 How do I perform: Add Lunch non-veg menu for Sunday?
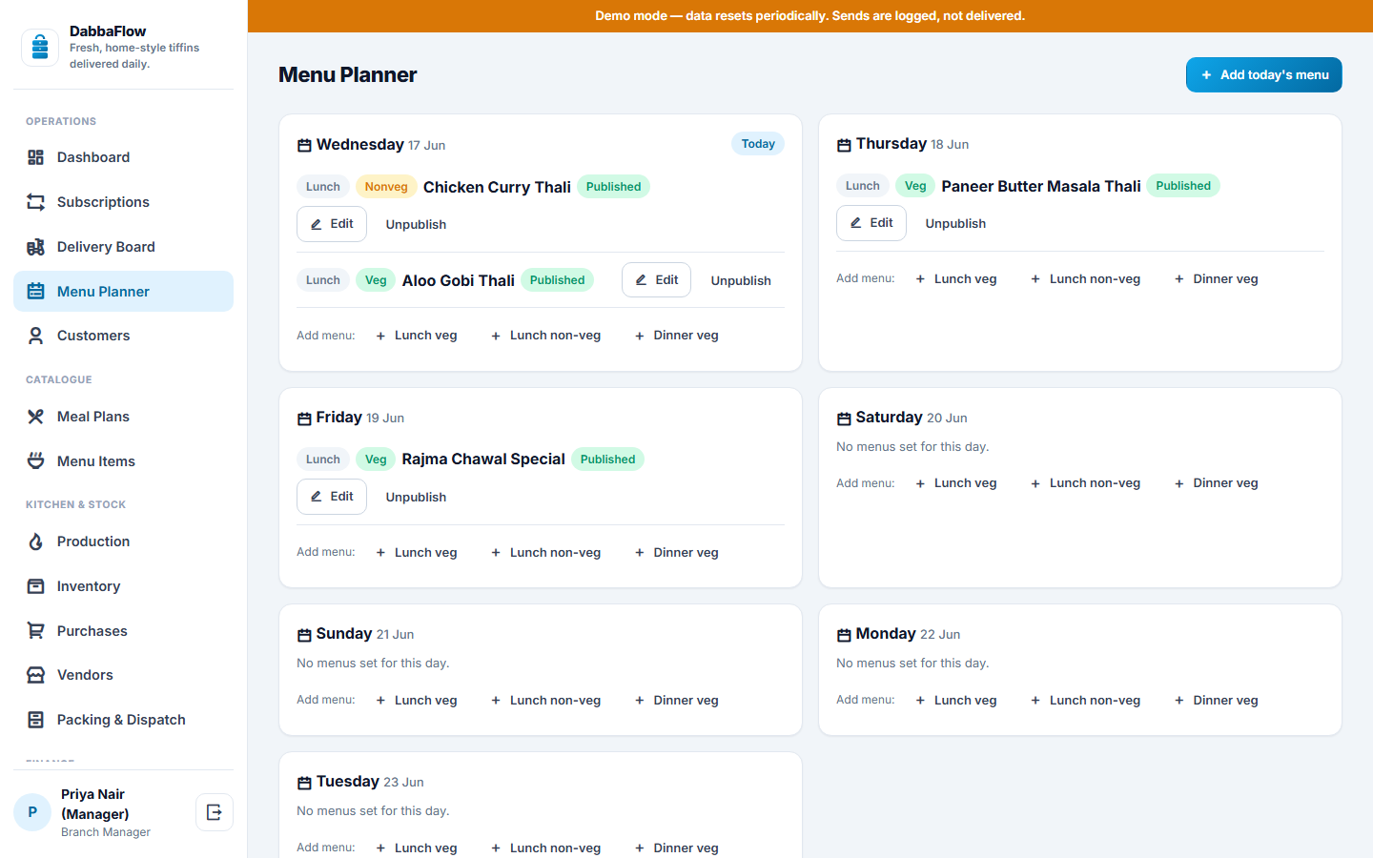tap(545, 701)
